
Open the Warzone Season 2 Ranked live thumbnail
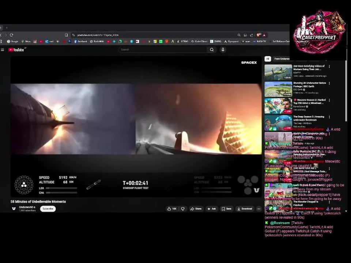pyautogui.click(x=278, y=106)
